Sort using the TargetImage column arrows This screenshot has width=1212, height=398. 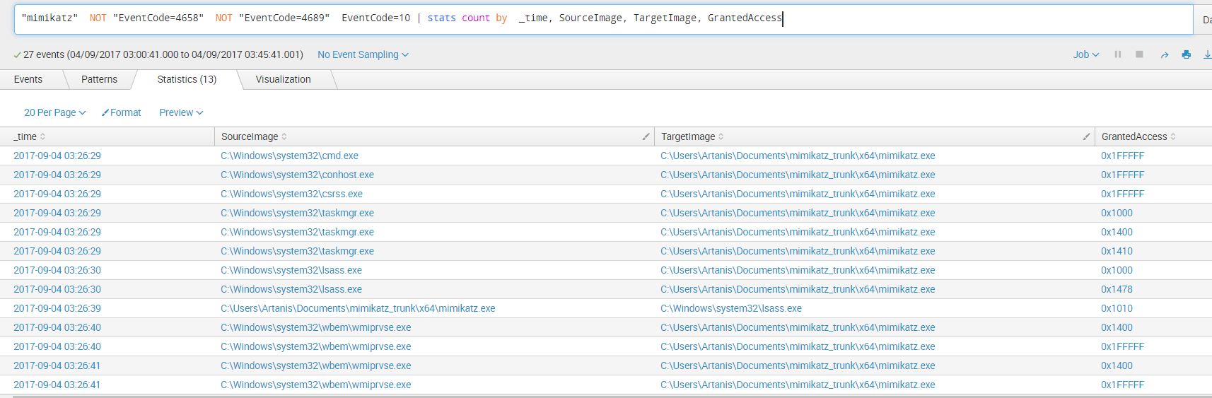tap(721, 136)
